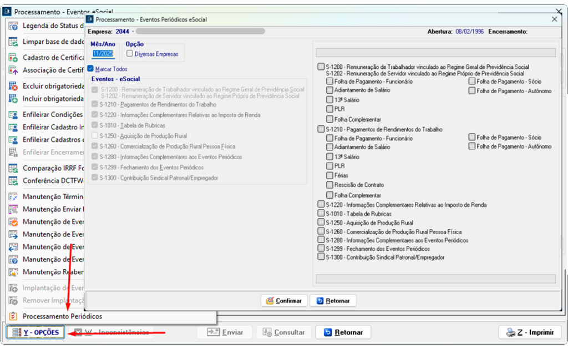Click the Legenda do Status menu icon
This screenshot has width=568, height=349.
click(x=14, y=26)
